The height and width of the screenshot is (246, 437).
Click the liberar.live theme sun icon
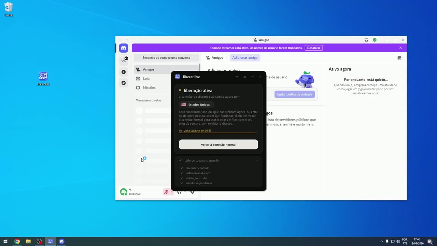(237, 77)
